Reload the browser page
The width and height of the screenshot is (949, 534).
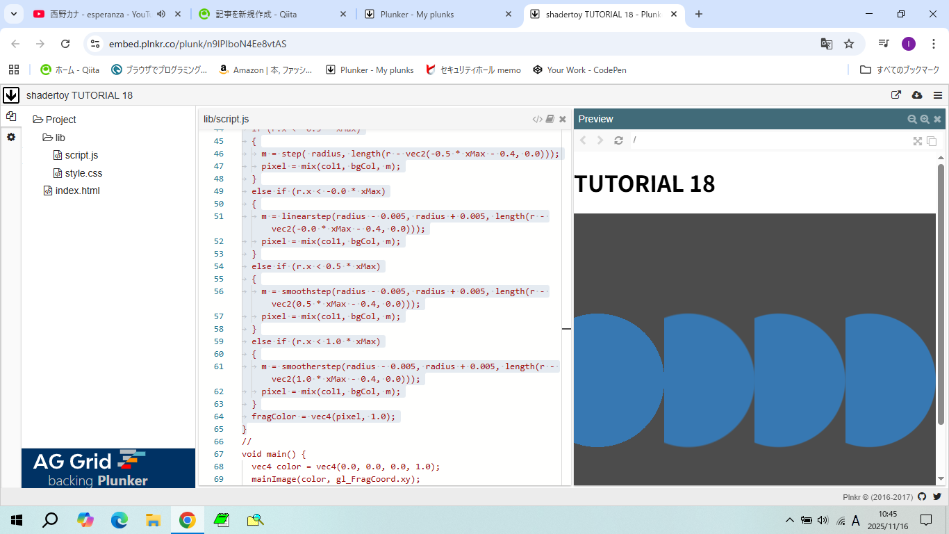[65, 44]
